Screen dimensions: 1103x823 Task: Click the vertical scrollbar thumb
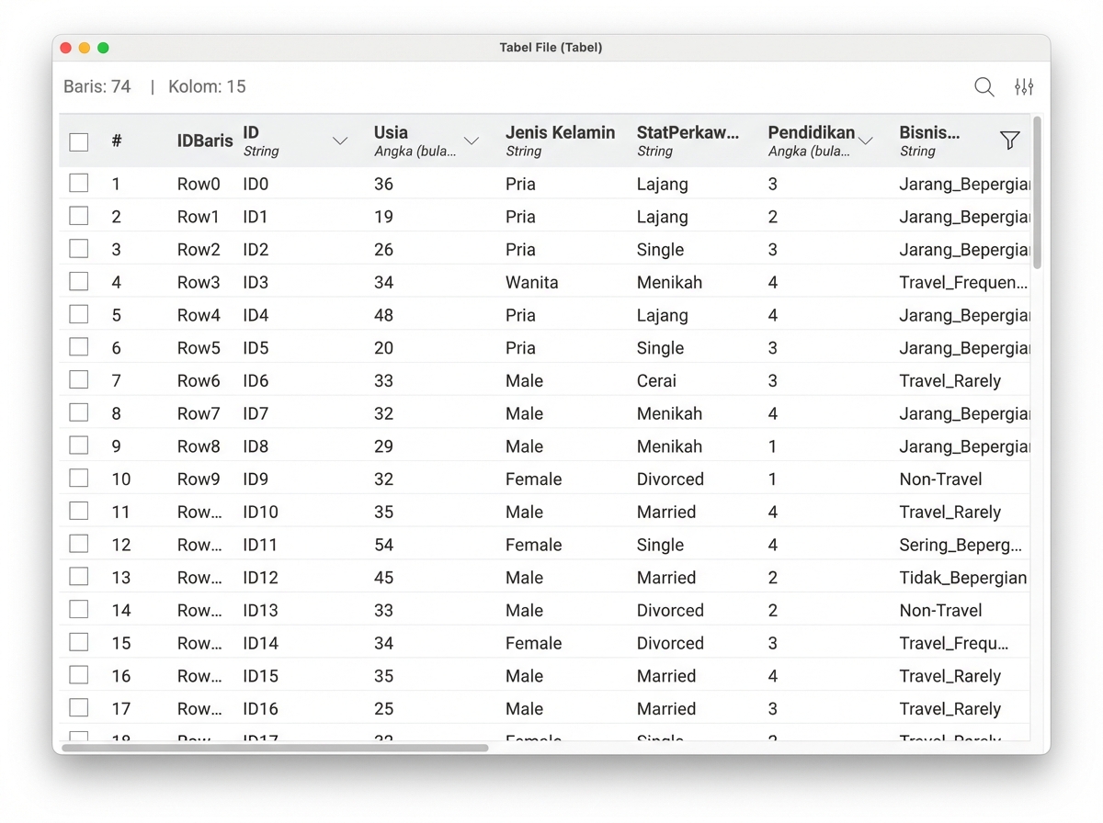point(1038,192)
